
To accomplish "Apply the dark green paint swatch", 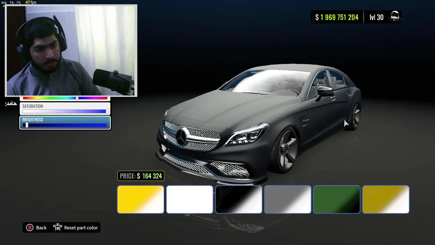I will (x=336, y=199).
